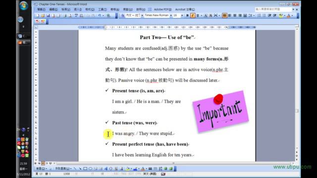Click the Increase Indent icon
317x178 pixels.
pos(274,15)
